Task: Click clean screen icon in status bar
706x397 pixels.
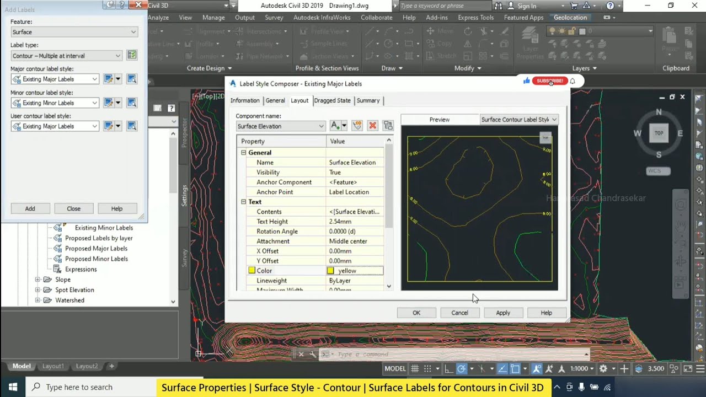Action: click(x=687, y=368)
